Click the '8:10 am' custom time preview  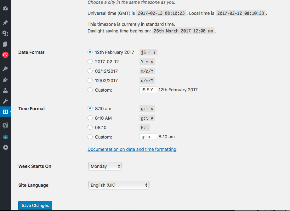167,137
